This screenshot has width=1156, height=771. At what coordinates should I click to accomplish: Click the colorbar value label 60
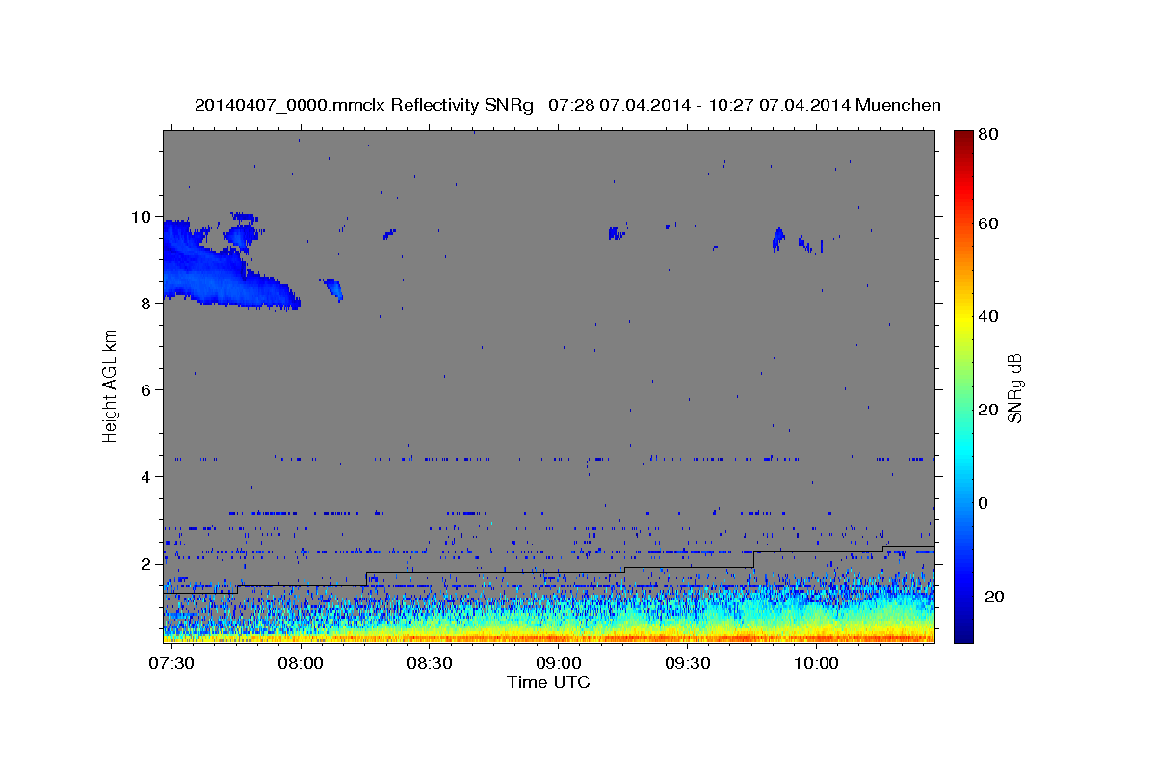tap(987, 224)
